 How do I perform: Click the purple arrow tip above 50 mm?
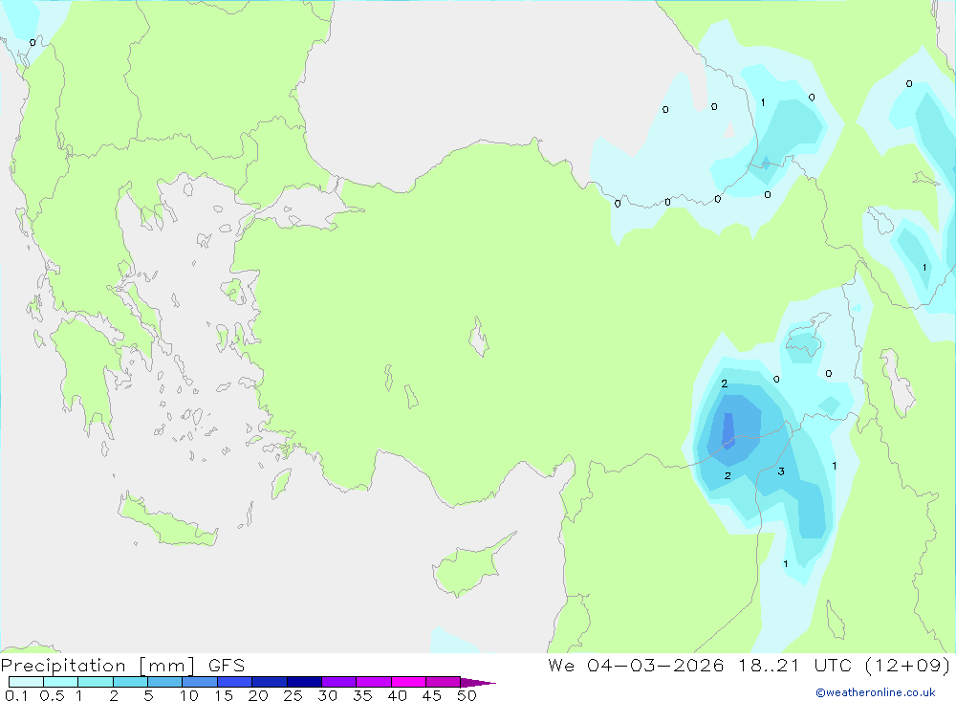[x=478, y=683]
